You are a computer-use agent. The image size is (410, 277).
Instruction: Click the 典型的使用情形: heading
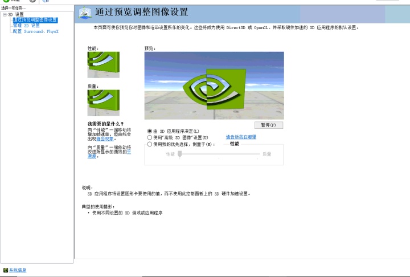pos(98,207)
